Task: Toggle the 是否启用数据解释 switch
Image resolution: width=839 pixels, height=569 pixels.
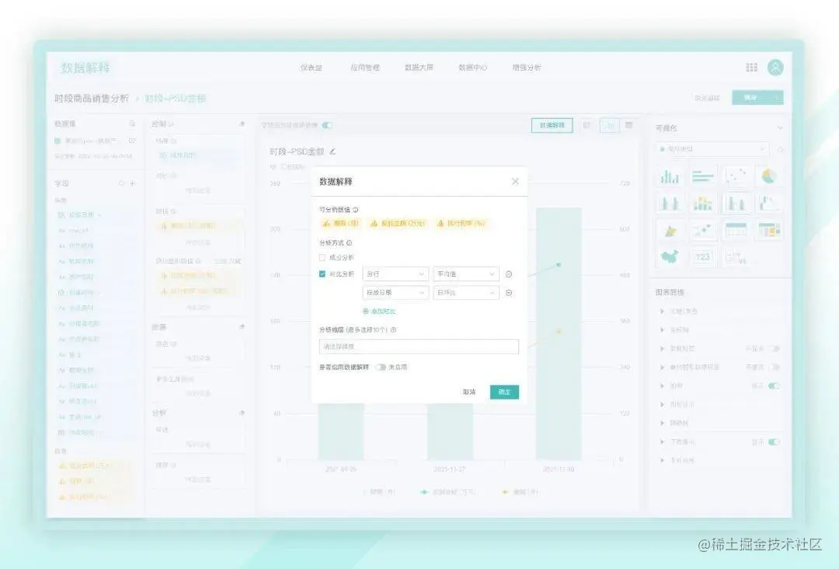Action: 381,367
